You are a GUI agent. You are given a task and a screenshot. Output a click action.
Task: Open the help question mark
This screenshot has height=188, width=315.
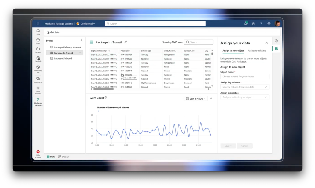coord(261,24)
